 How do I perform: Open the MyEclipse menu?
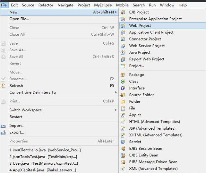pyautogui.click(x=103, y=5)
